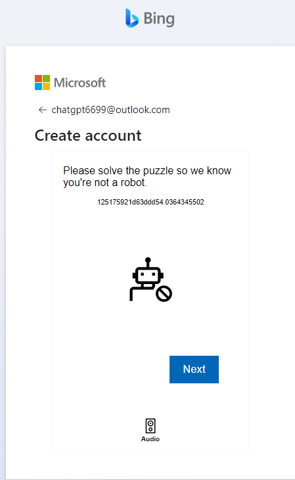Switch to Audio challenge label
Image resolution: width=295 pixels, height=480 pixels.
coord(150,439)
